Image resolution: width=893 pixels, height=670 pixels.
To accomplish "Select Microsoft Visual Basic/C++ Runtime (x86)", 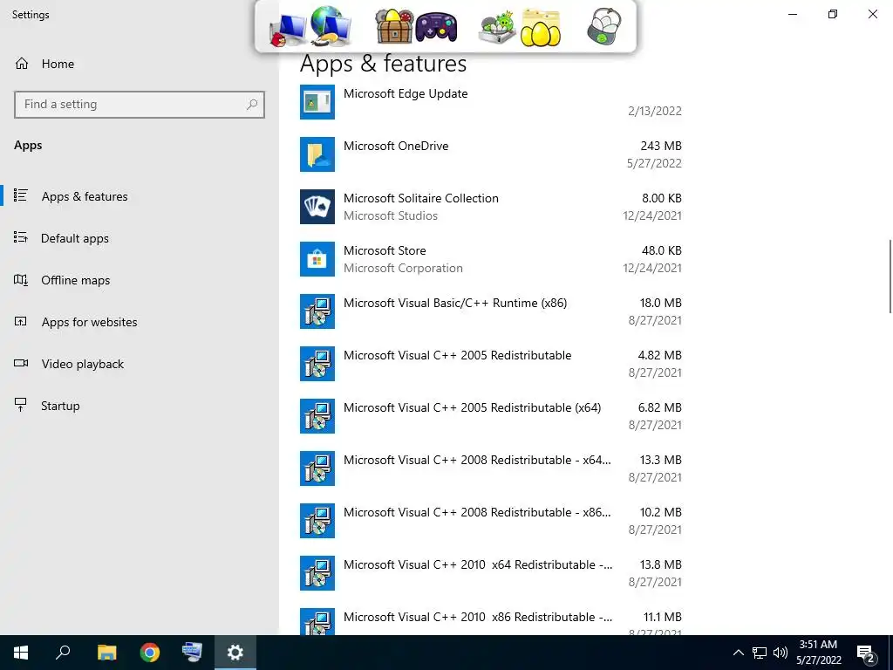I will click(491, 311).
